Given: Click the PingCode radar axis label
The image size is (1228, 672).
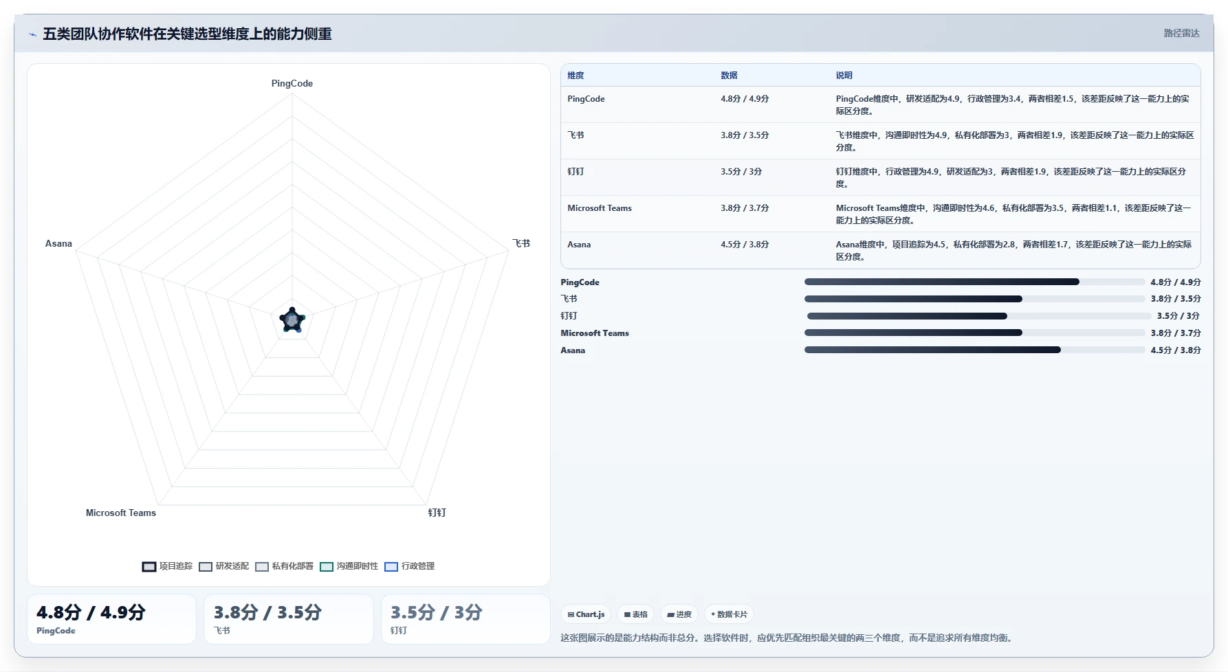Looking at the screenshot, I should click(292, 83).
